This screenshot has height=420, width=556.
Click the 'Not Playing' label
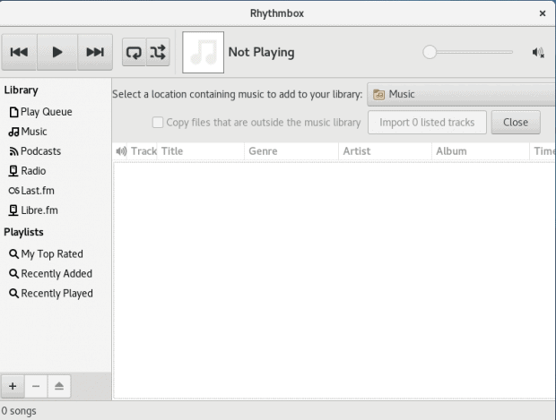261,53
